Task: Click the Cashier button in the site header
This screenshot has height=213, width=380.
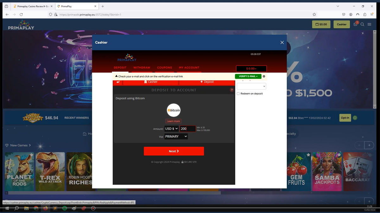Action: click(x=342, y=24)
